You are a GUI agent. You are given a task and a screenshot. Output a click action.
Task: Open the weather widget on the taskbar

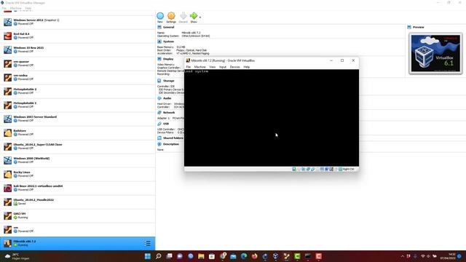point(17,256)
